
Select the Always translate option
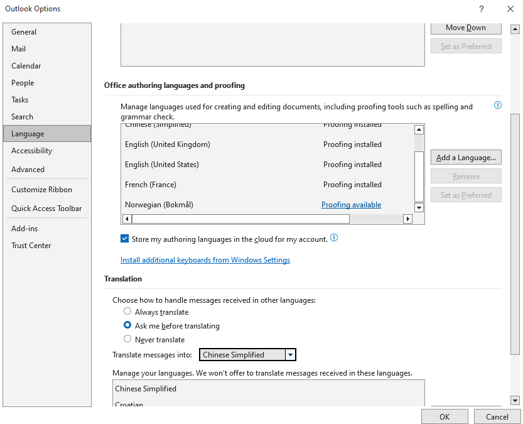pyautogui.click(x=127, y=311)
